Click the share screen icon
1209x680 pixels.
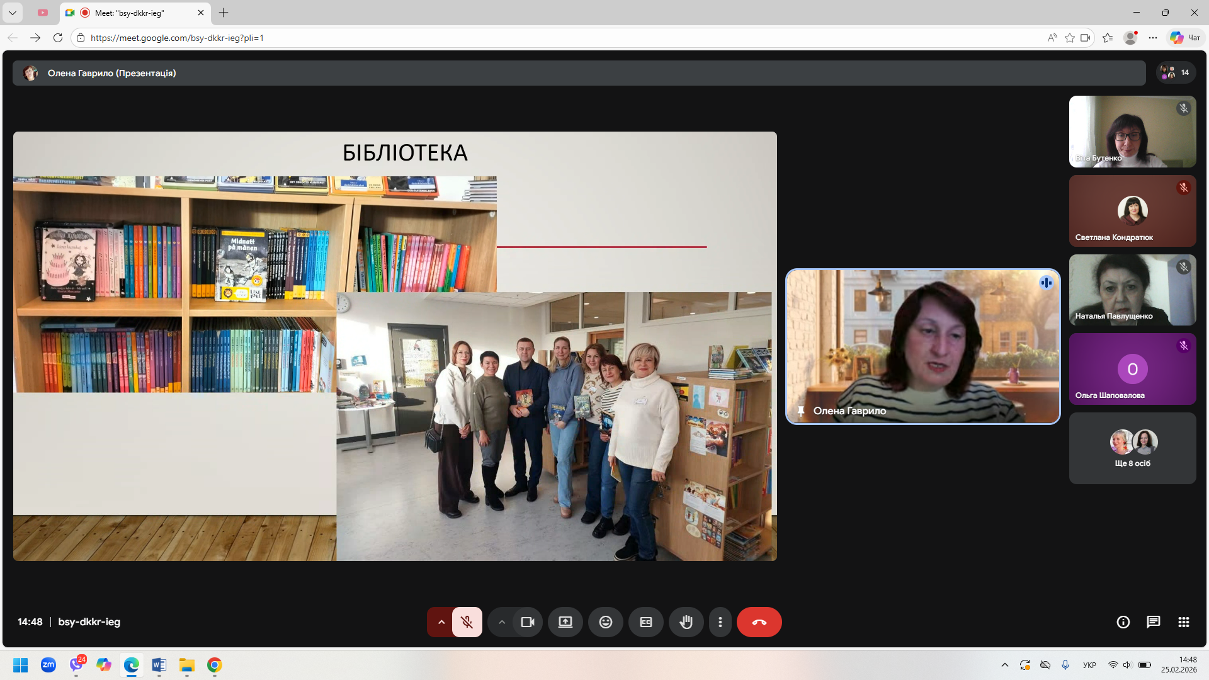tap(565, 622)
